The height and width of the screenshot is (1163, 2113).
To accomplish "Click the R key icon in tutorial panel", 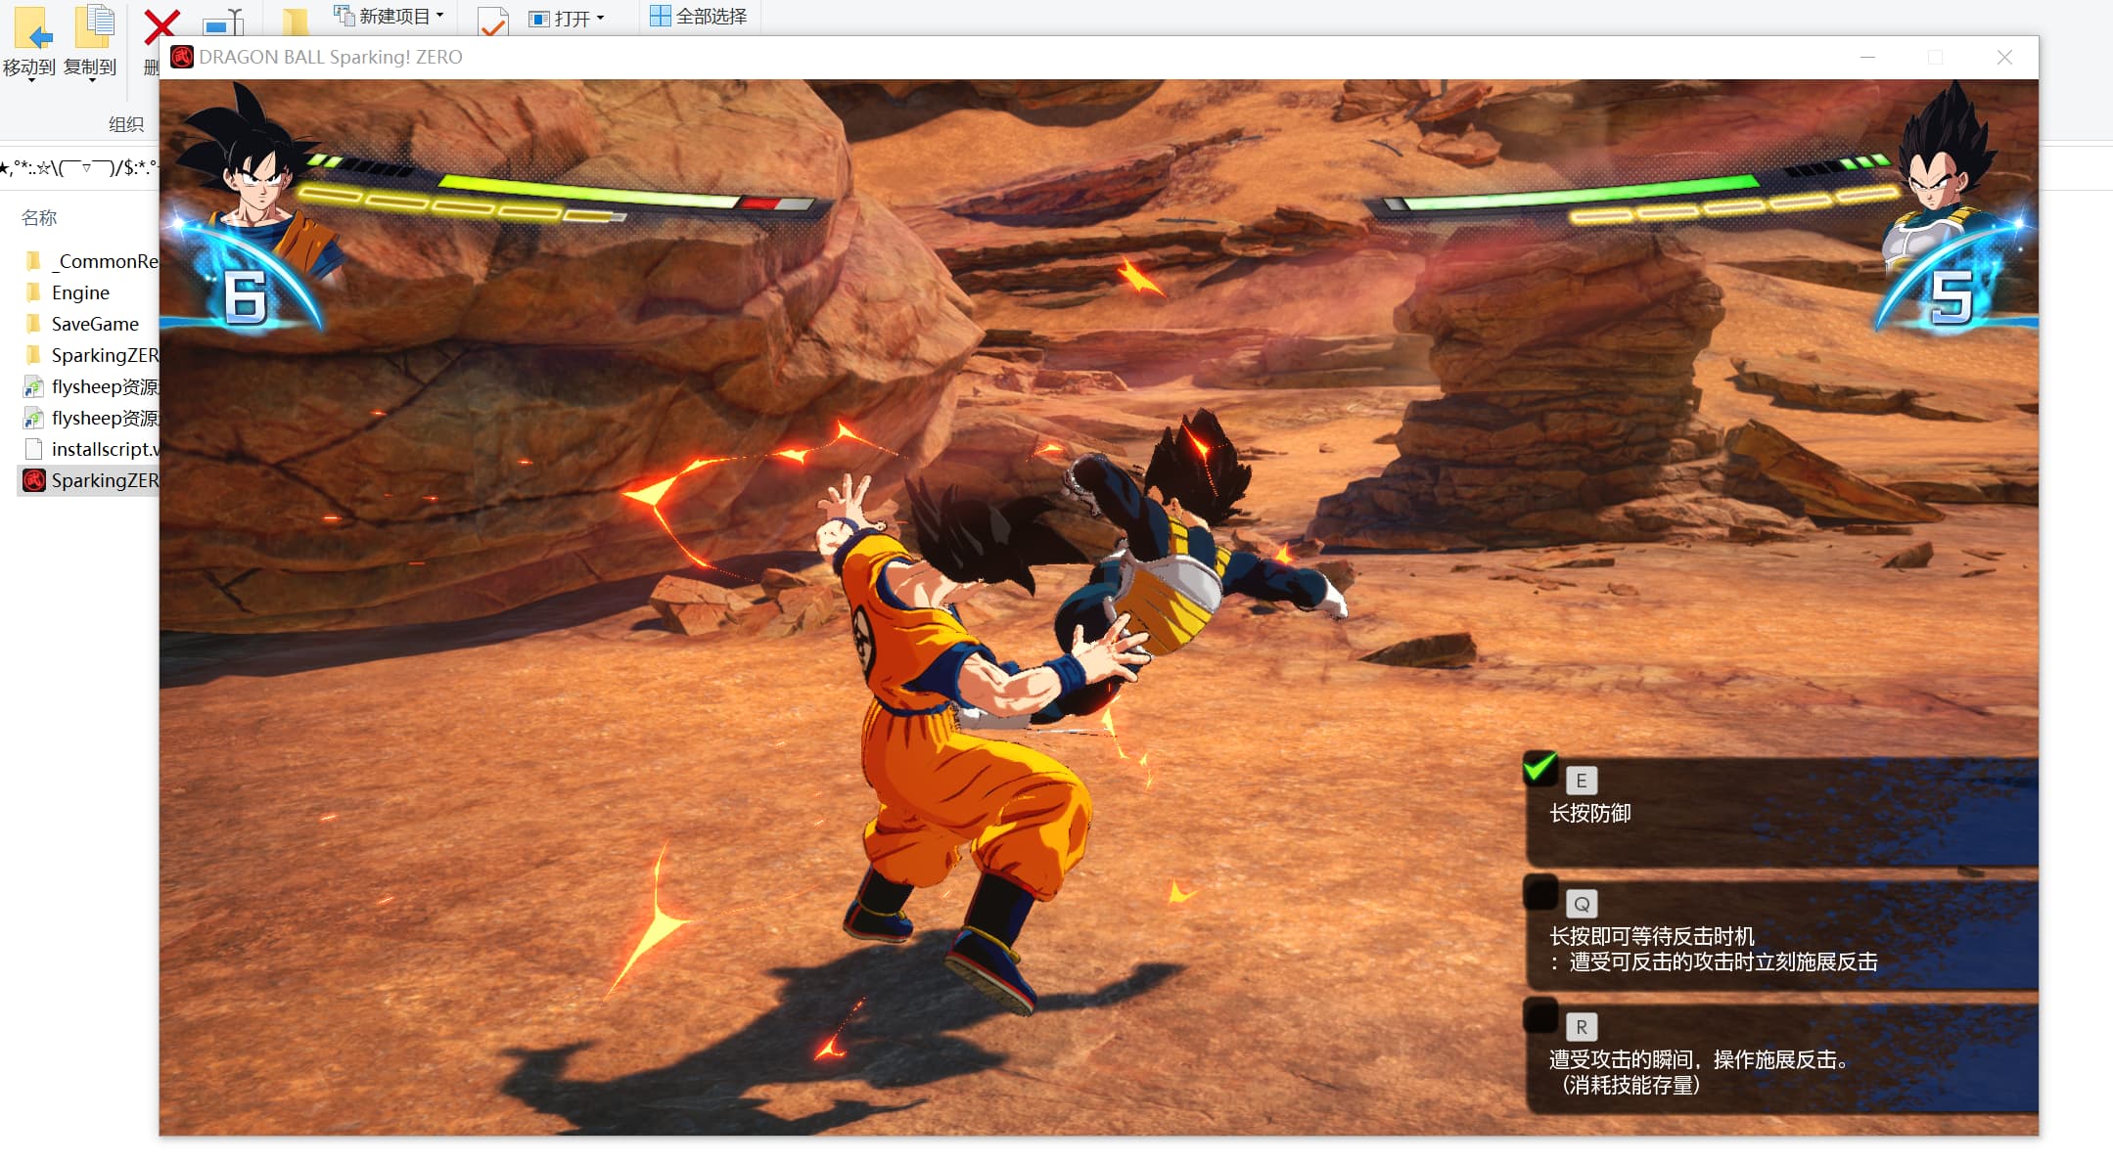I will coord(1582,1027).
